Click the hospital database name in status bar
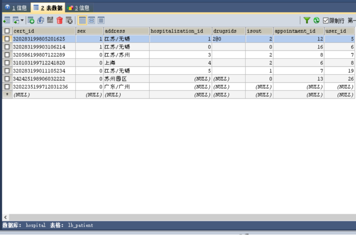 click(35, 225)
